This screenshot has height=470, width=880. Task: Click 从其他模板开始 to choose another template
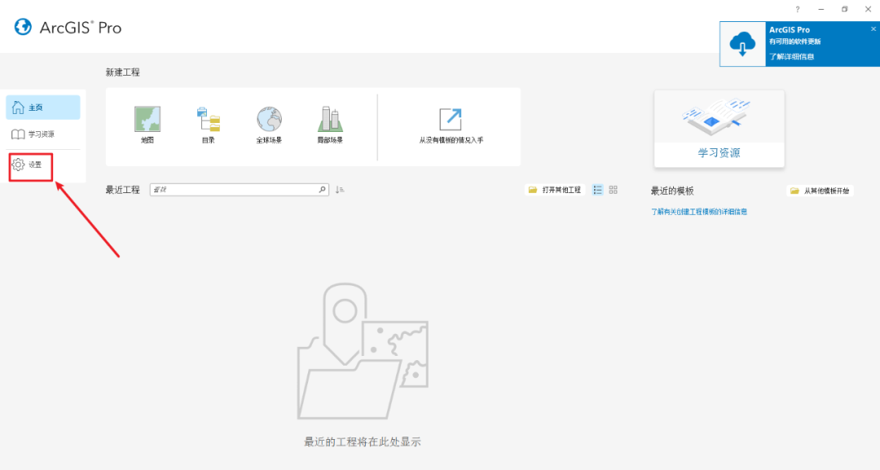click(819, 191)
